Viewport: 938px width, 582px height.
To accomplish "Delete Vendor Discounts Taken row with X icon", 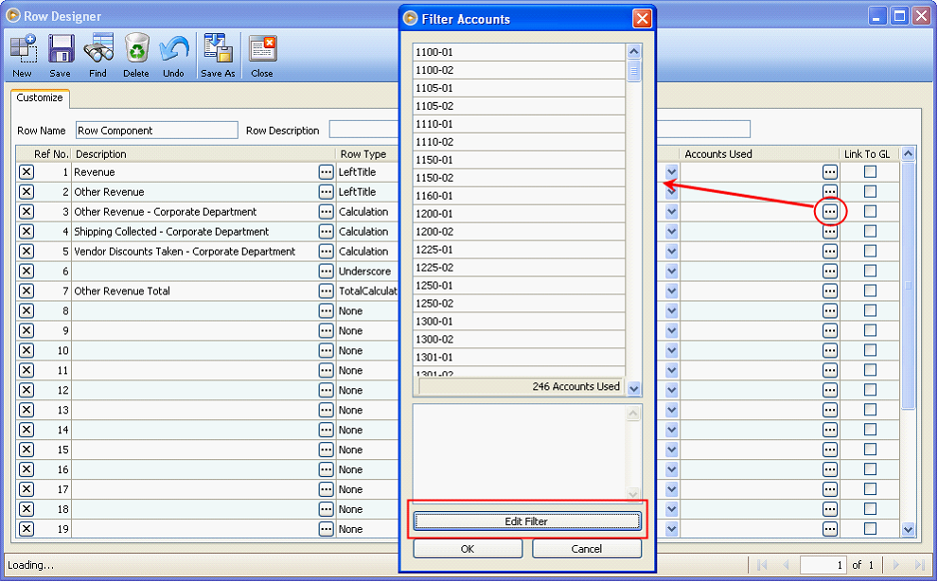I will tap(27, 251).
